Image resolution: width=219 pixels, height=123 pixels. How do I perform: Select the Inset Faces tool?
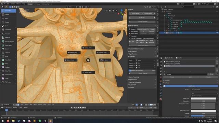[8, 45]
